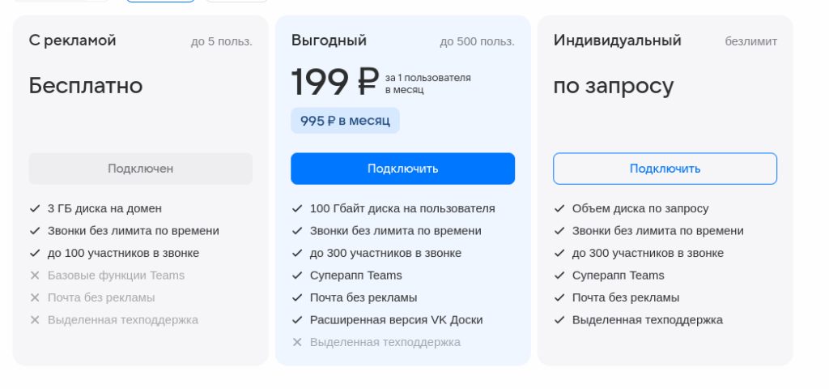The height and width of the screenshot is (389, 829).
Task: Click the Бесплатно price text
Action: click(86, 85)
